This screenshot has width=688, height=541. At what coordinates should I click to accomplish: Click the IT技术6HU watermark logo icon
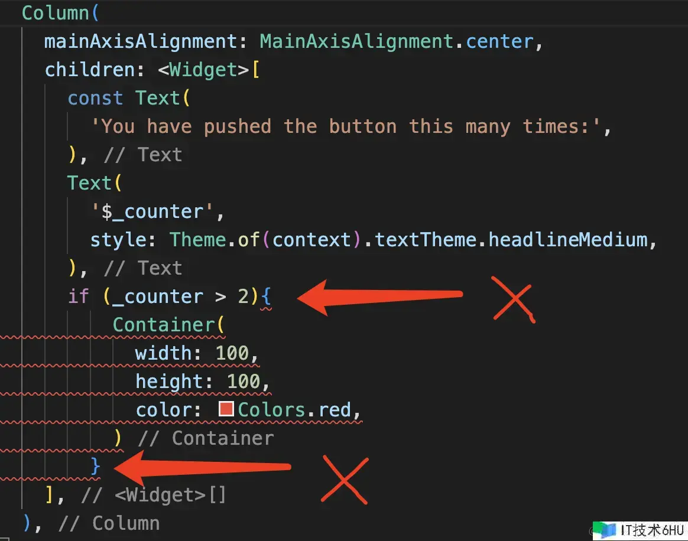(605, 530)
